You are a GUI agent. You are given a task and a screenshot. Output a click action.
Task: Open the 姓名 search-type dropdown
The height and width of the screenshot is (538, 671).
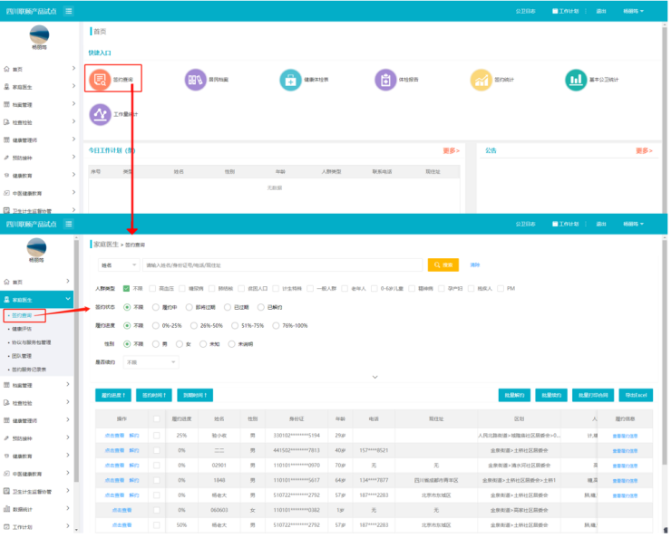[x=118, y=265]
